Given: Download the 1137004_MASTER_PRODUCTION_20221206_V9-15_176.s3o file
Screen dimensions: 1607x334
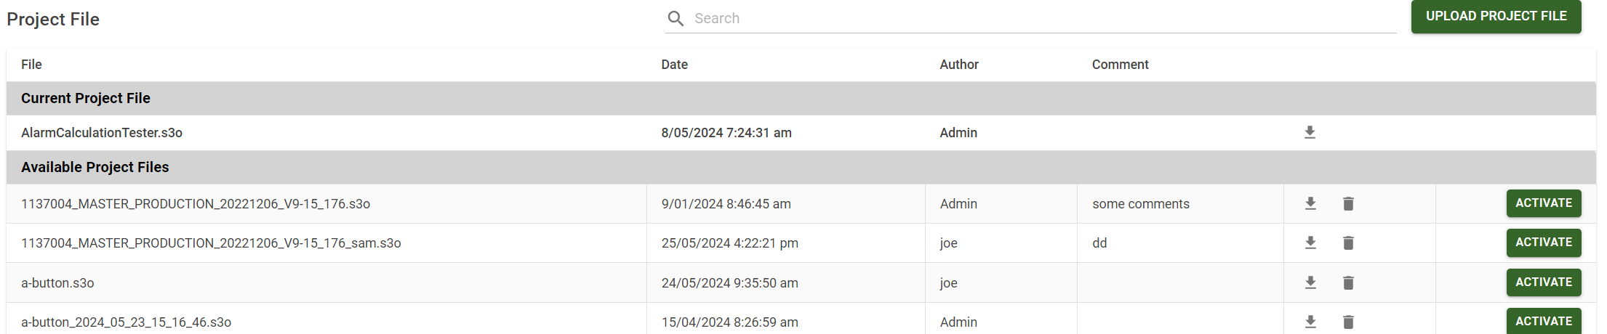Looking at the screenshot, I should point(1310,204).
